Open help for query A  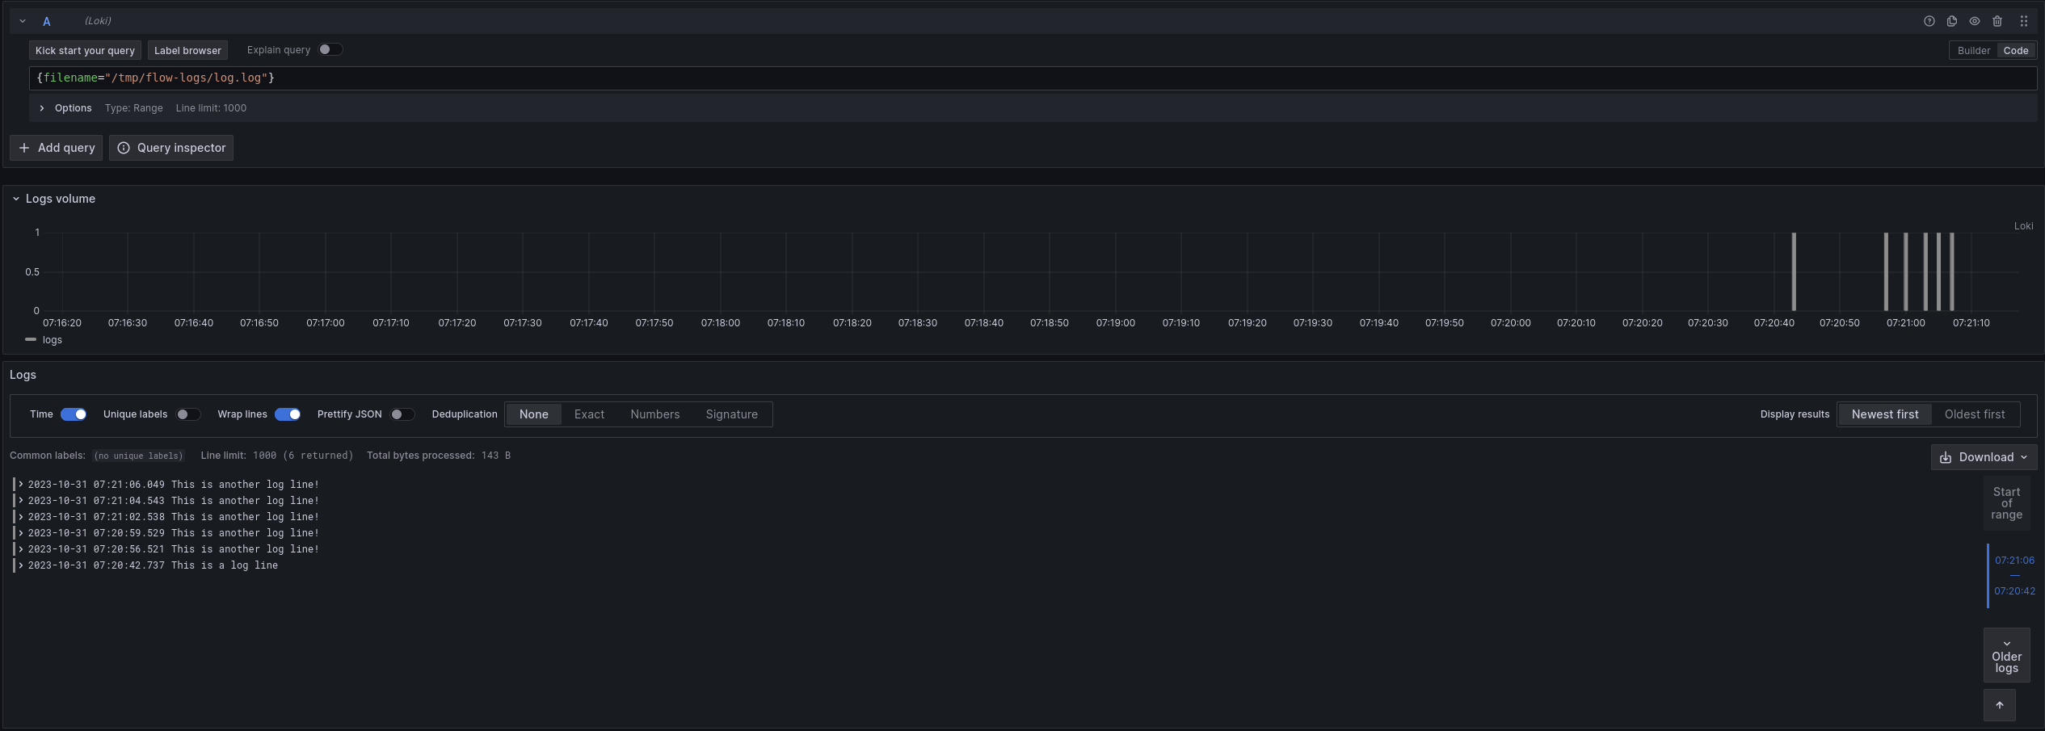pyautogui.click(x=1929, y=21)
